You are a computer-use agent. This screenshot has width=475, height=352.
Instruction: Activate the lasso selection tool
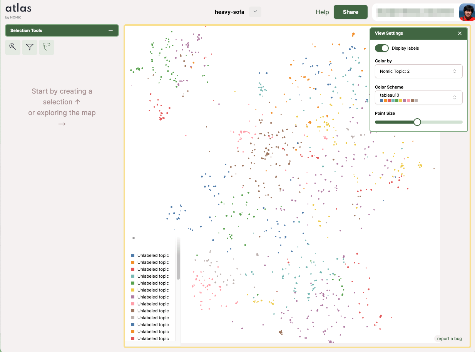tap(47, 47)
